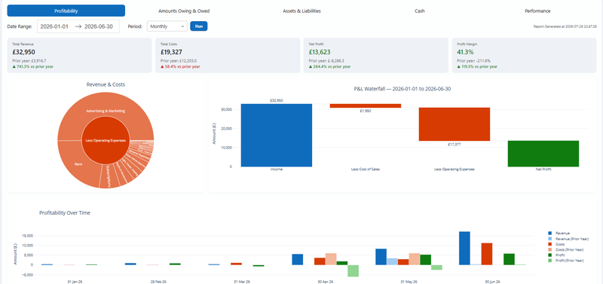Select the Net Profit card
Image resolution: width=603 pixels, height=284 pixels.
click(375, 55)
